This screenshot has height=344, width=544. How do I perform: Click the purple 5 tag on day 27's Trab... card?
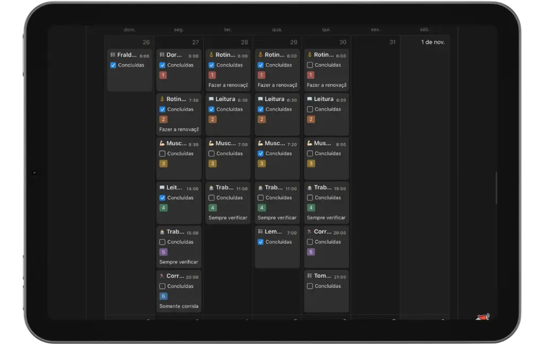pyautogui.click(x=164, y=252)
